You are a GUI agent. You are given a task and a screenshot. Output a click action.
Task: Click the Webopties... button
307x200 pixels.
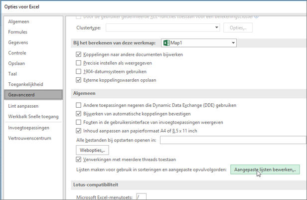[x=92, y=150]
